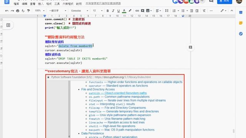Image resolution: width=246 pixels, height=138 pixels.
Task: Open the three-dots more options menu
Action: coord(211,11)
